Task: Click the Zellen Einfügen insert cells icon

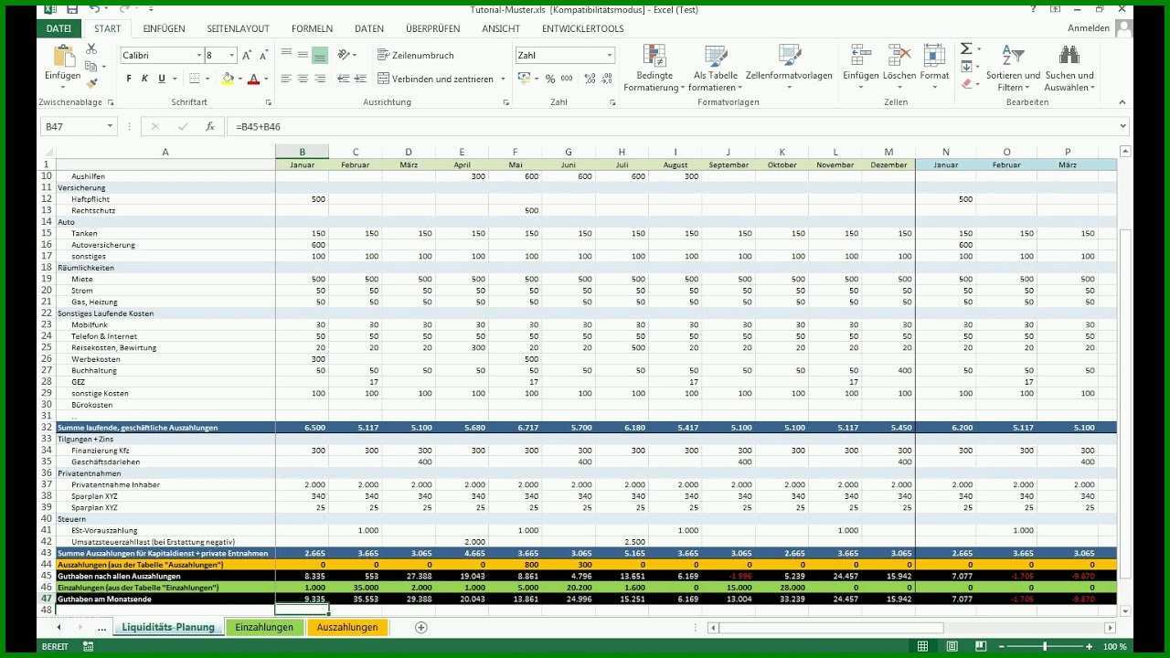Action: [861, 55]
